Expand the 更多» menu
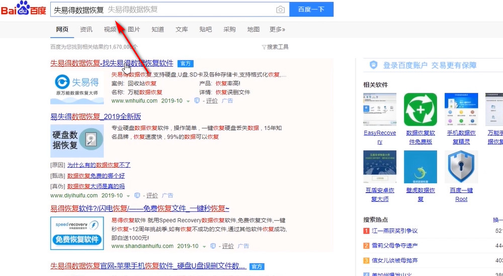This screenshot has height=276, width=503. coord(277,30)
